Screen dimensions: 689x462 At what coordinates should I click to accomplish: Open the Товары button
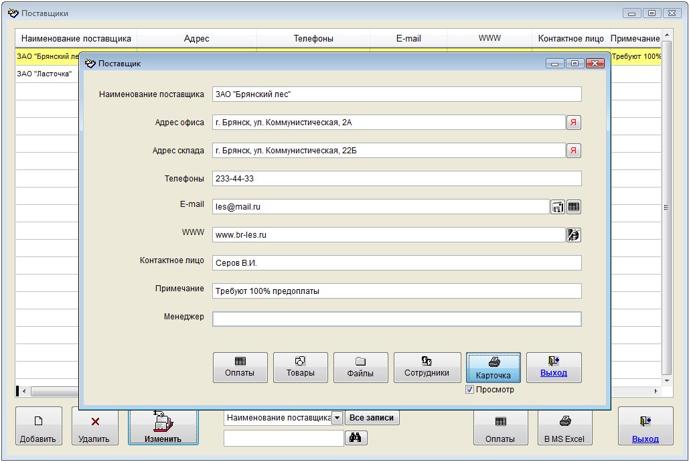coord(301,368)
